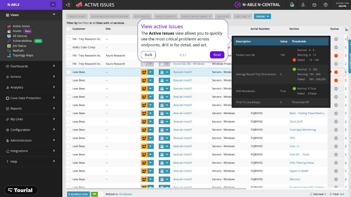The height and width of the screenshot is (197, 351).
Task: Open the Clock Drift service link
Action: point(296,121)
